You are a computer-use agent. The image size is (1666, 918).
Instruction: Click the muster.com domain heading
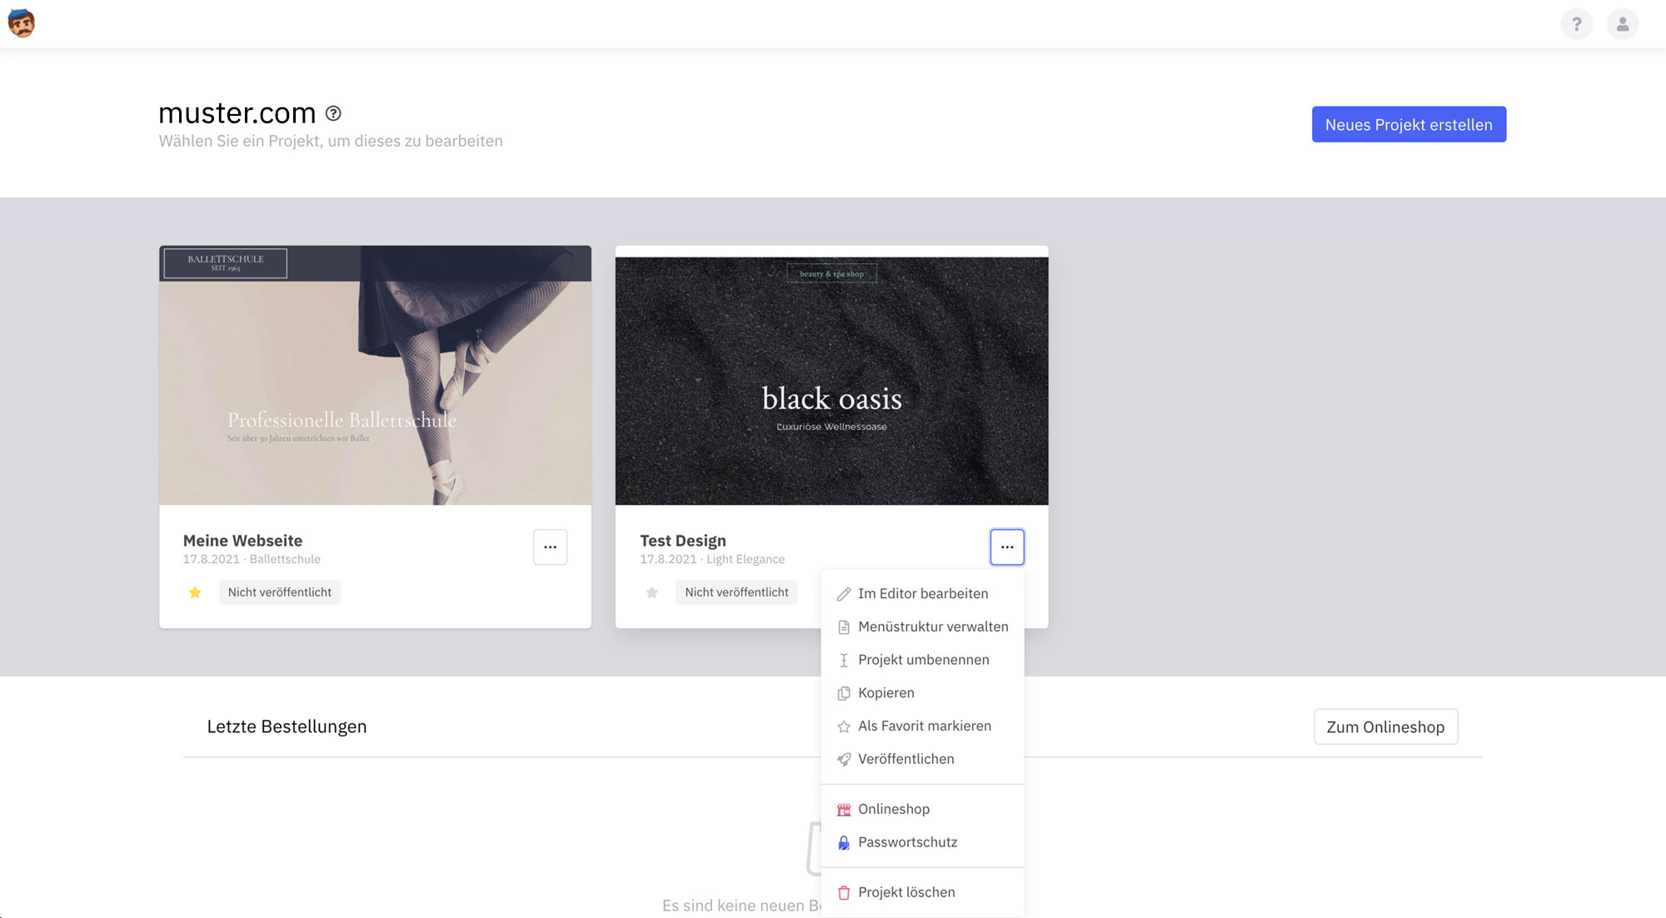click(237, 112)
